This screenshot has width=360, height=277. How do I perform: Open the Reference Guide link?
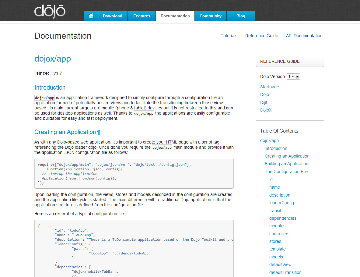261,36
